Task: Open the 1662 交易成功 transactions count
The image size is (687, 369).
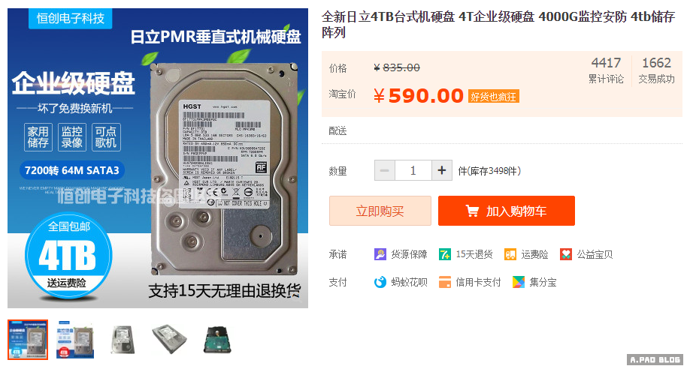Action: click(656, 70)
